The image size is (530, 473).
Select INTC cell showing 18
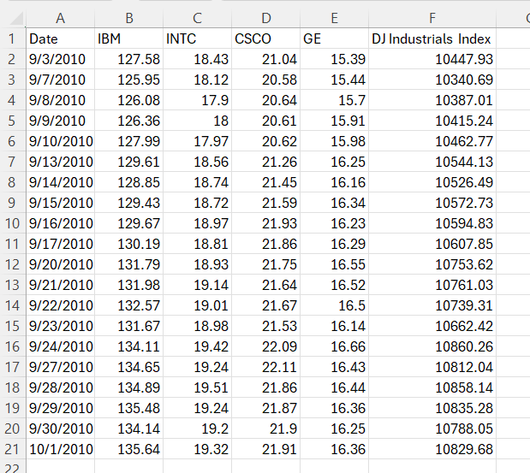pyautogui.click(x=198, y=121)
